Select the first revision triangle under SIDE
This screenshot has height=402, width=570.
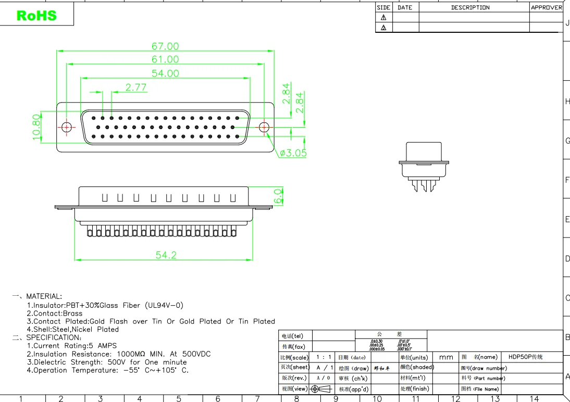pos(383,17)
